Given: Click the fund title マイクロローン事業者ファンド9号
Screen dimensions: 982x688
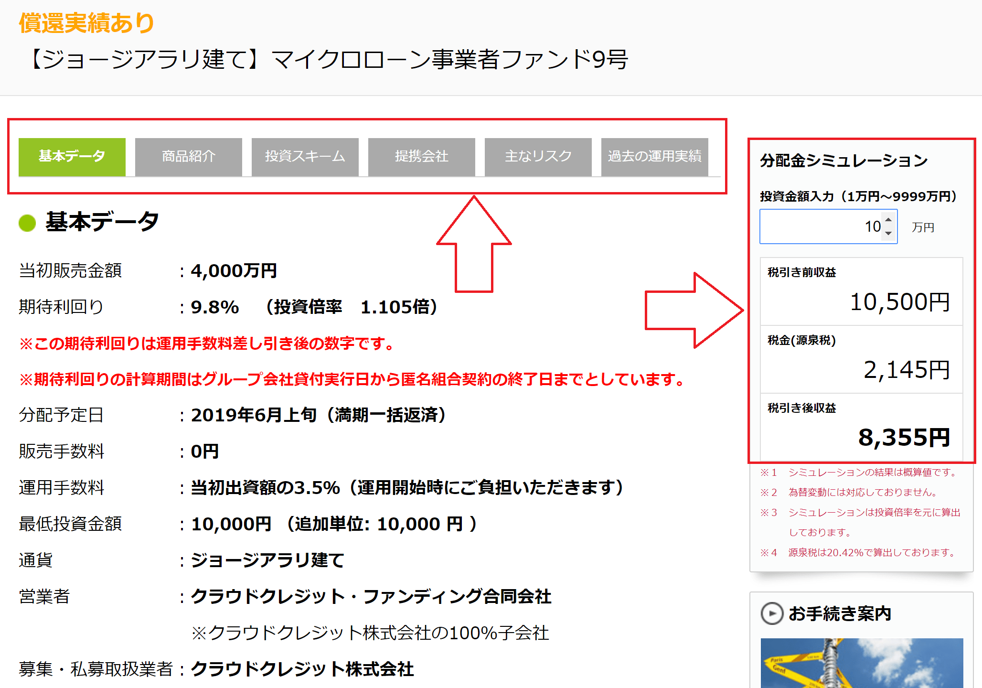Looking at the screenshot, I should pyautogui.click(x=449, y=60).
